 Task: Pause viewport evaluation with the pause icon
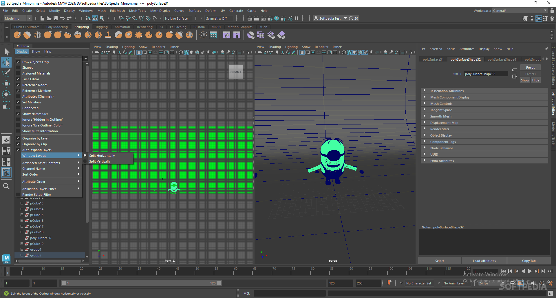tap(297, 18)
